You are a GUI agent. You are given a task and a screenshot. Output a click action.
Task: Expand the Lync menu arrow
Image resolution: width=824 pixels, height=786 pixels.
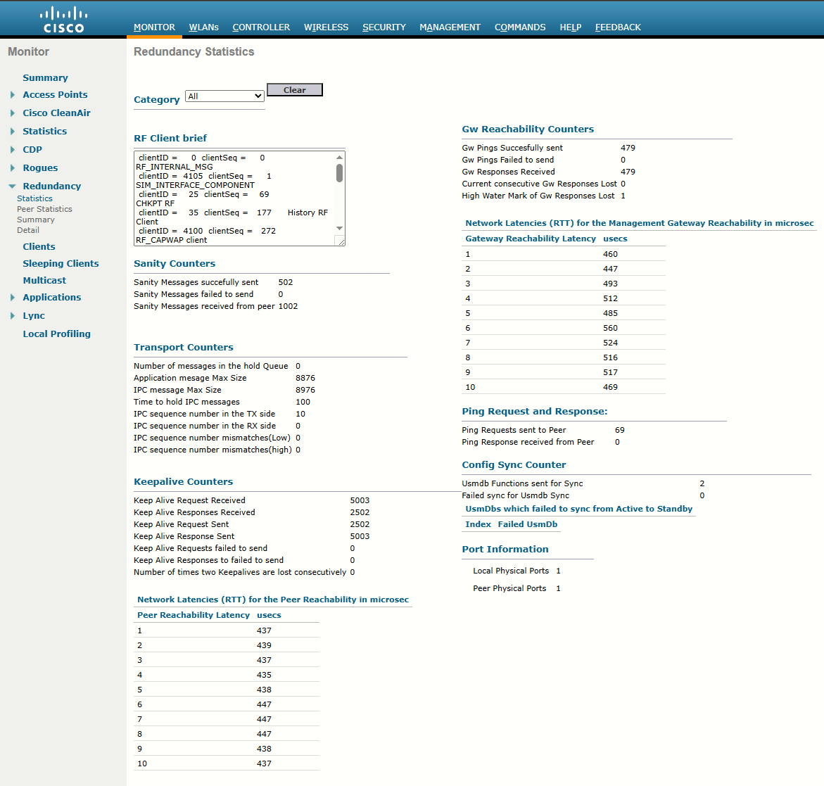tap(12, 316)
